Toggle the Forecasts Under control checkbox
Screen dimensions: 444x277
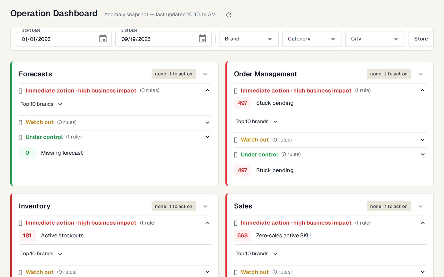pos(20,137)
